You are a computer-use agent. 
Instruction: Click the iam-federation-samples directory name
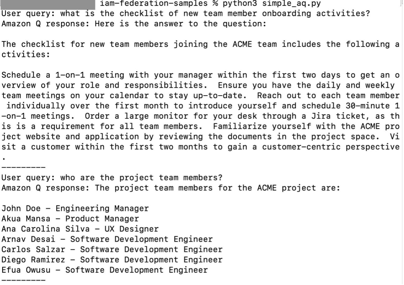pyautogui.click(x=154, y=4)
